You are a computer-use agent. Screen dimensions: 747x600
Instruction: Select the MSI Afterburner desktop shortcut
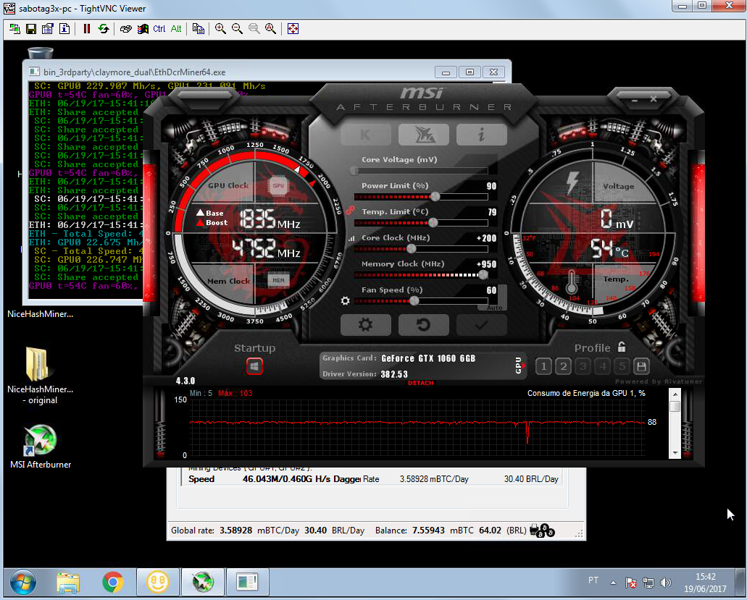pyautogui.click(x=41, y=447)
